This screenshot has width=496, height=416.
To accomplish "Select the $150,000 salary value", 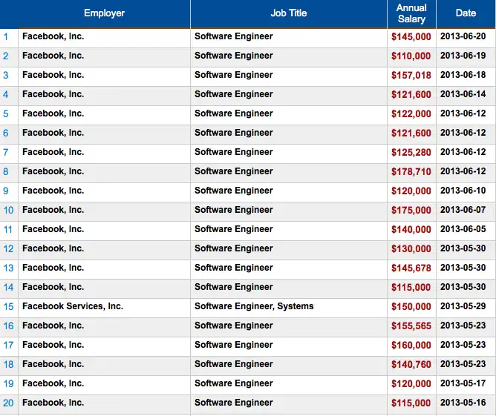I will (411, 306).
